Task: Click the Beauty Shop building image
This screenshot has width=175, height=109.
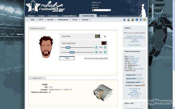Action: [x=103, y=93]
